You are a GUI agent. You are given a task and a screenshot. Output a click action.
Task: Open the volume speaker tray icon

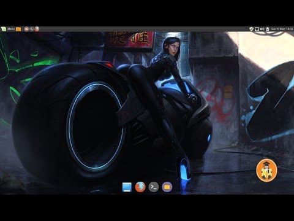pyautogui.click(x=262, y=29)
